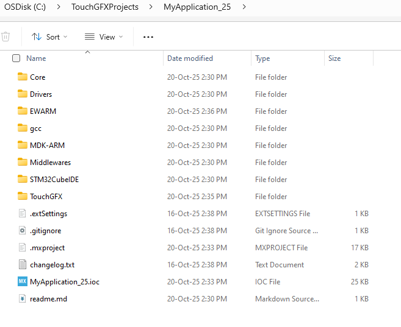Open the Sort dropdown
This screenshot has width=401, height=327.
(x=49, y=37)
